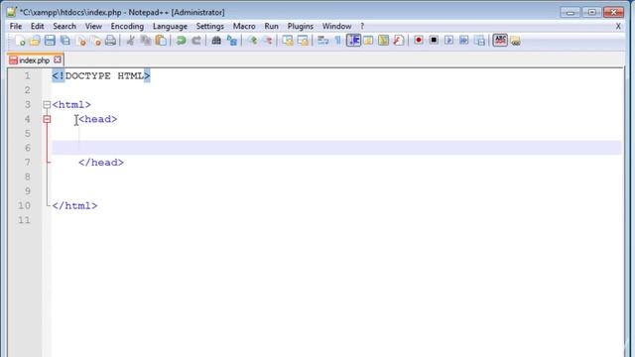This screenshot has width=635, height=357.
Task: Open the Settings menu
Action: [x=209, y=27]
